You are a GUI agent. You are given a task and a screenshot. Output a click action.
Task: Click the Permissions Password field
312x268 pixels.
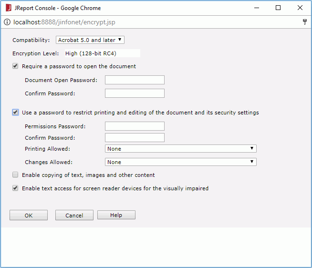(135, 126)
